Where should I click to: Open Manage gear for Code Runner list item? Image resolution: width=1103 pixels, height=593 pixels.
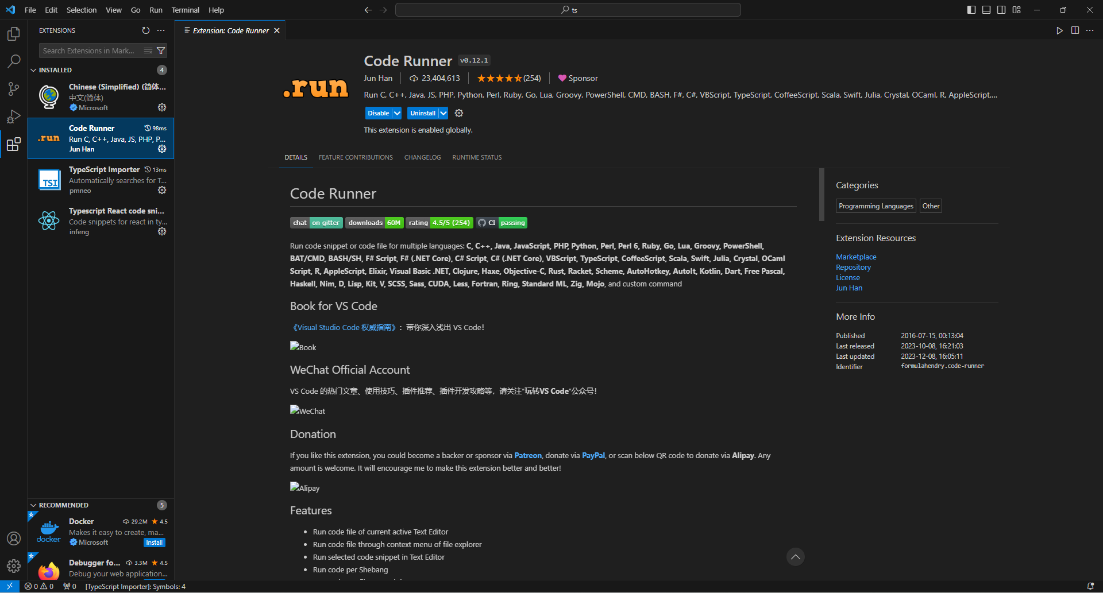162,149
